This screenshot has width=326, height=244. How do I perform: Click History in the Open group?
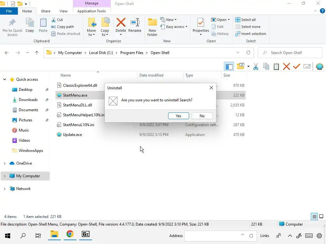click(x=220, y=34)
